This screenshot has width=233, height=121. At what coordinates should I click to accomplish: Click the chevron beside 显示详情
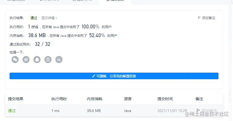pyautogui.click(x=56, y=18)
